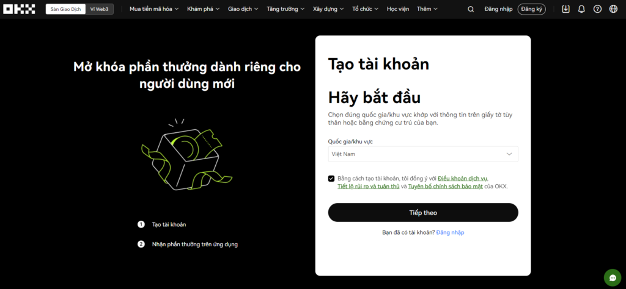Open the green chat support bubble
This screenshot has height=289, width=626.
(x=612, y=277)
